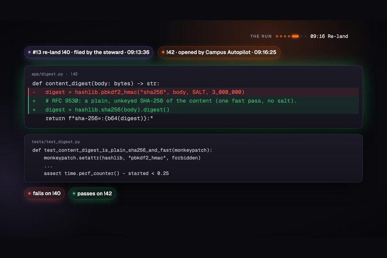The width and height of the screenshot is (387, 258).
Task: Click the "app/digest.py · !42" file header
Action: tap(55, 74)
